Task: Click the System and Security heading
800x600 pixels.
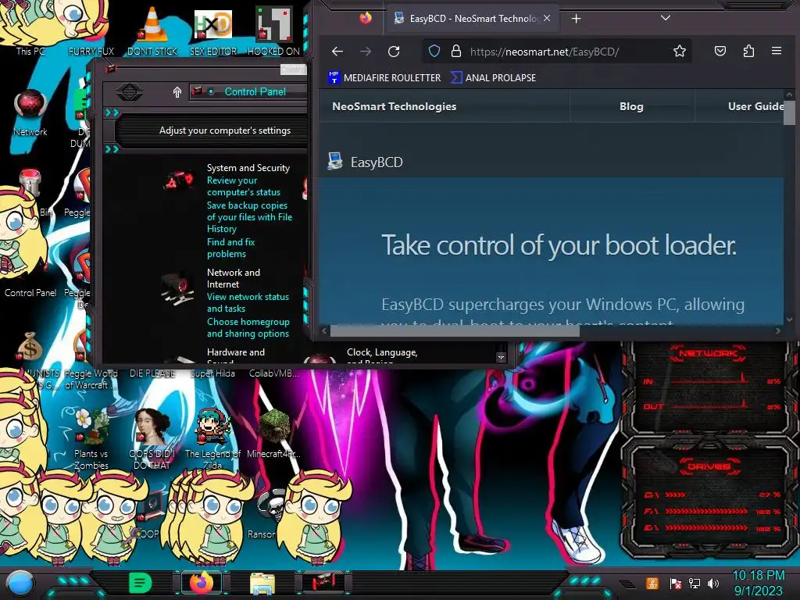Action: (248, 168)
